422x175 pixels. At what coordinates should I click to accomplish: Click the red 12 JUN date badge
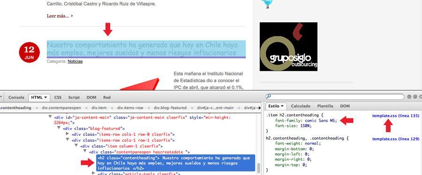[30, 52]
